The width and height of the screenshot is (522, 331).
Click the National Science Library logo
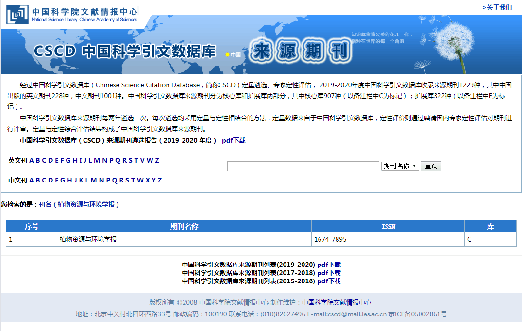tap(17, 14)
